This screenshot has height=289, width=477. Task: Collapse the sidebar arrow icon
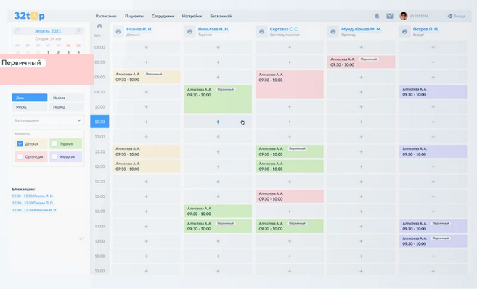[81, 239]
